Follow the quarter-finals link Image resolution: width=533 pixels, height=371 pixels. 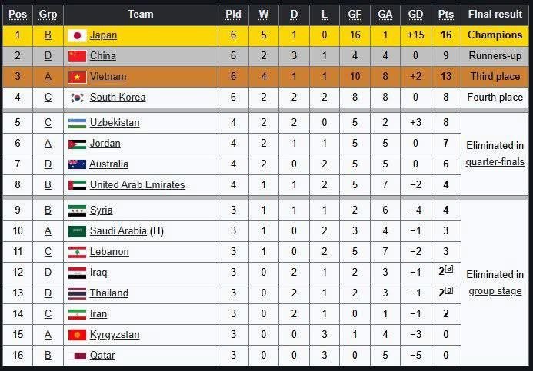(495, 162)
